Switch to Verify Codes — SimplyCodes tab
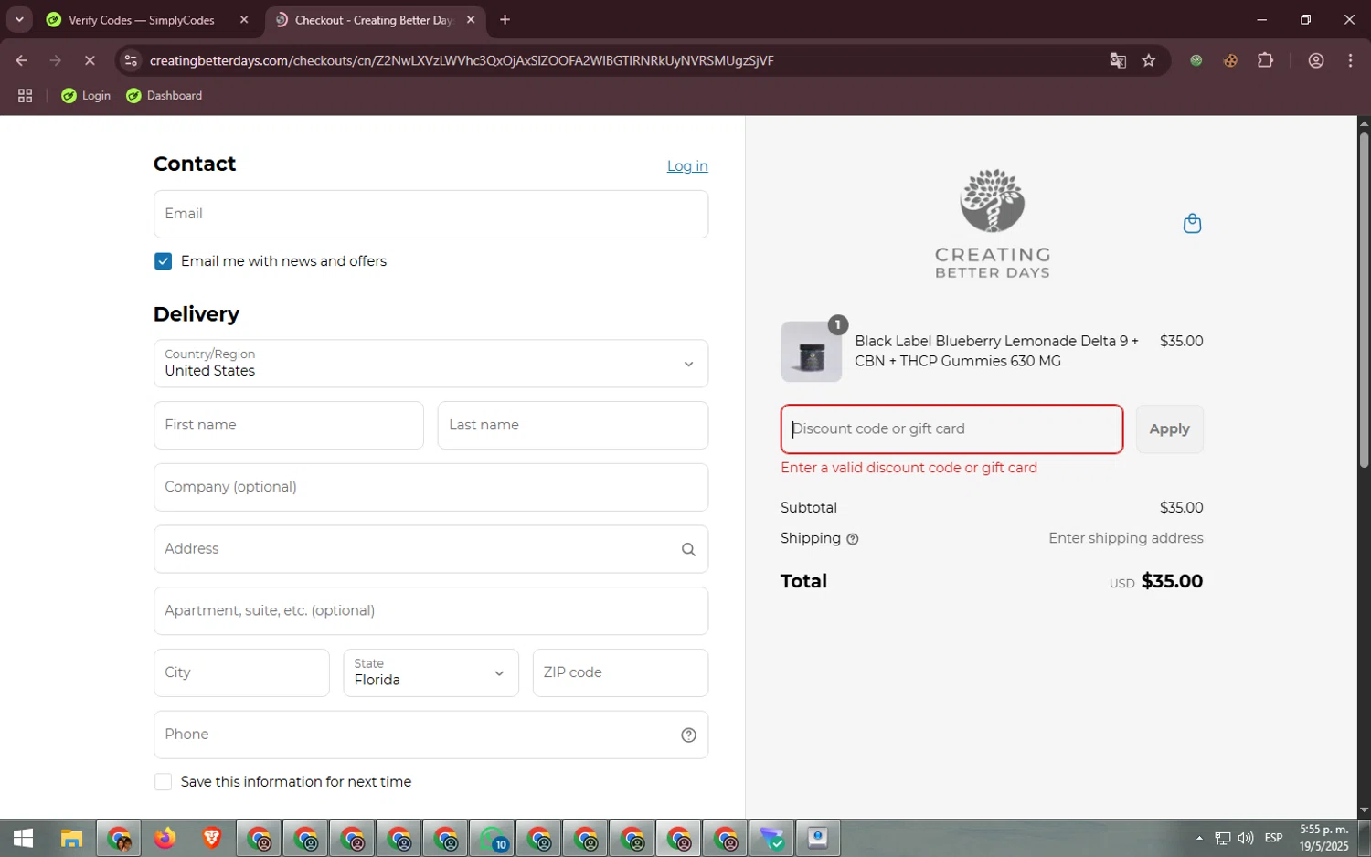The width and height of the screenshot is (1371, 857). pos(142,20)
